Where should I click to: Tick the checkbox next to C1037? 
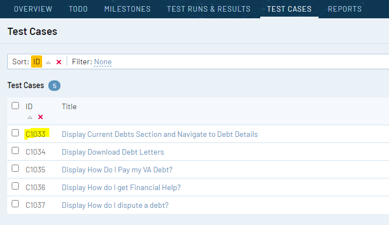click(x=16, y=204)
